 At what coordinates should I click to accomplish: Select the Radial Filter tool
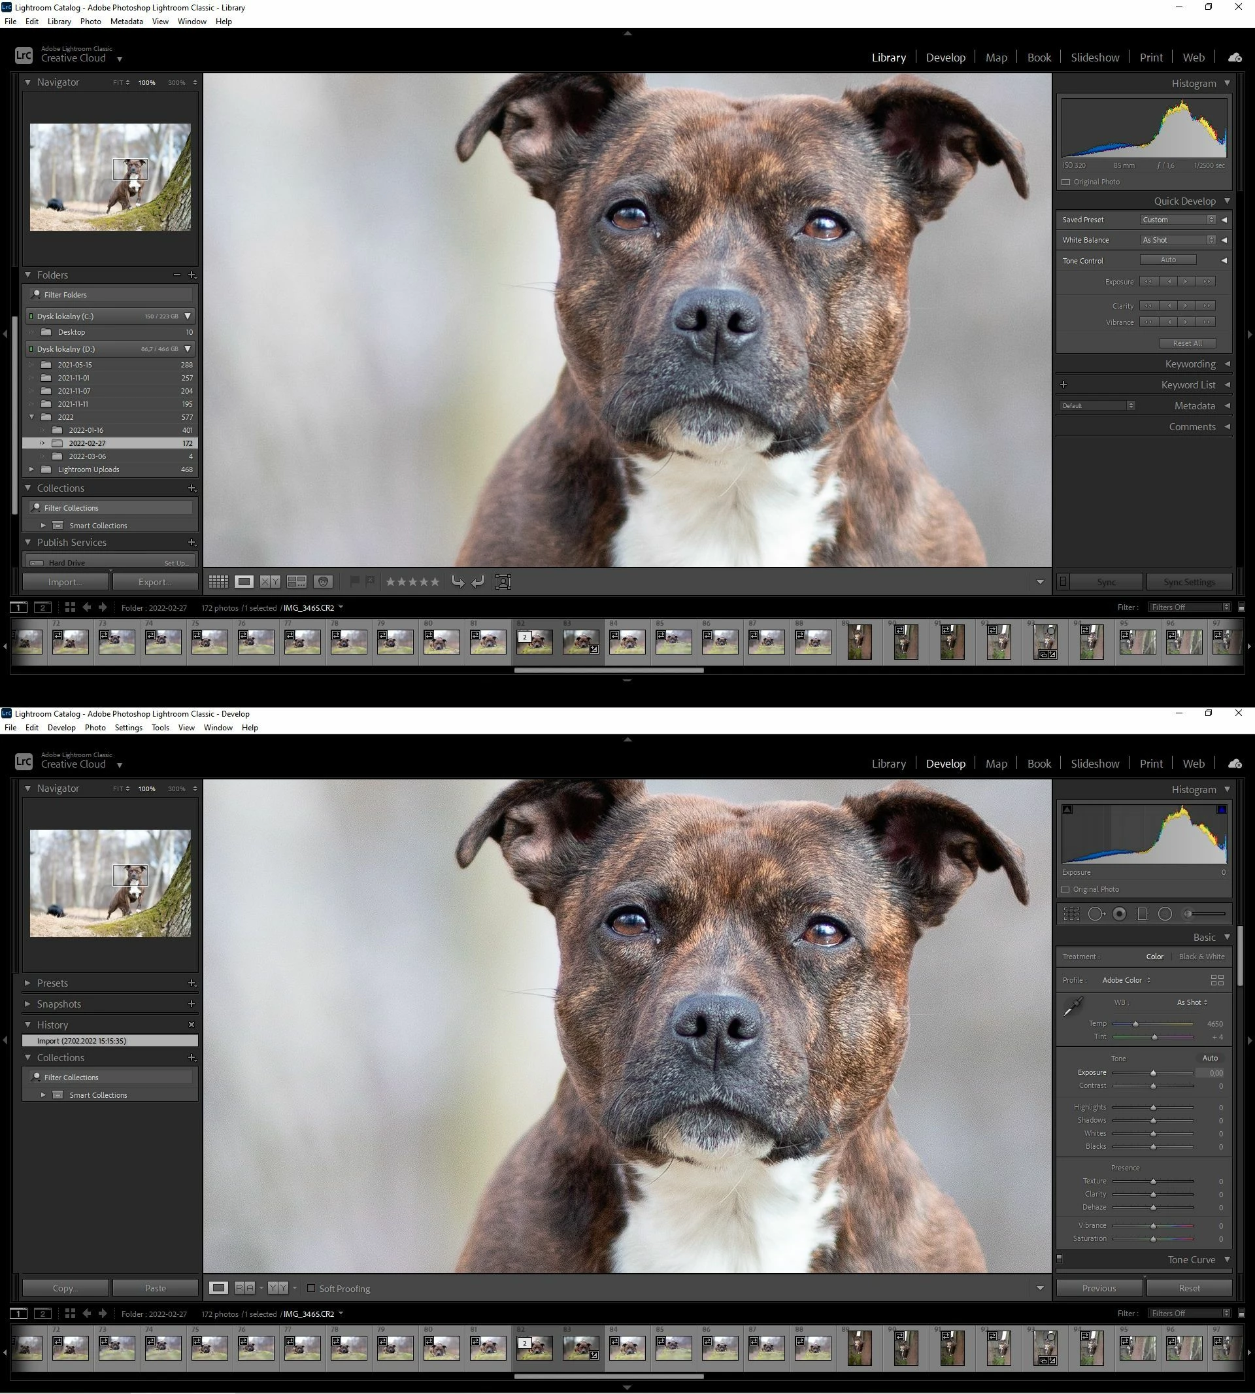coord(1165,914)
